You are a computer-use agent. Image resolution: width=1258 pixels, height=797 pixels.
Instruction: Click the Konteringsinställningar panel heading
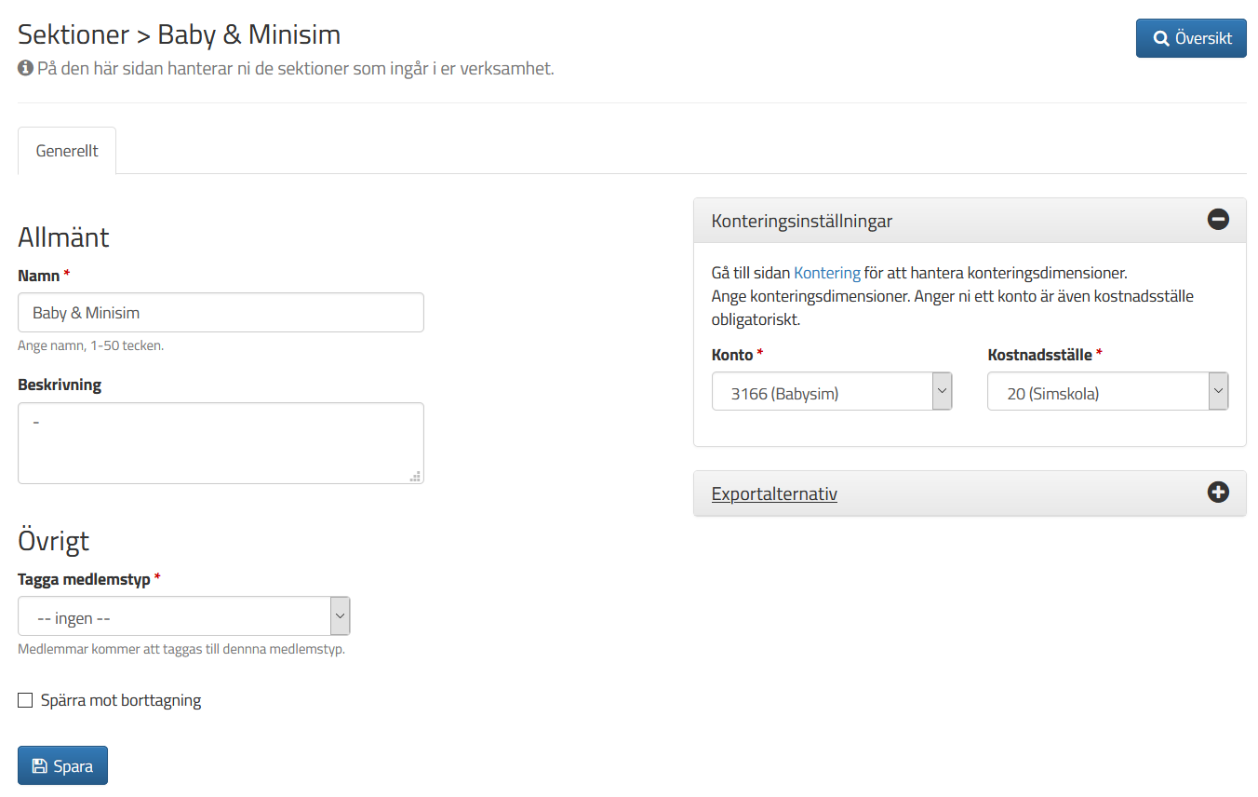pyautogui.click(x=802, y=221)
